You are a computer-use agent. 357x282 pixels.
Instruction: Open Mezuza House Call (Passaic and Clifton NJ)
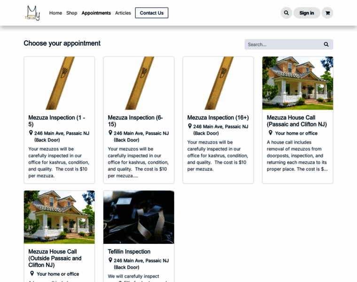point(297,121)
